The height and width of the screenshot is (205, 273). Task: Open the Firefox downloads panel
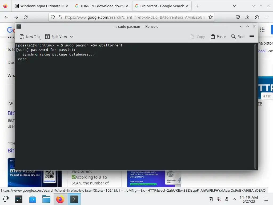[247, 17]
